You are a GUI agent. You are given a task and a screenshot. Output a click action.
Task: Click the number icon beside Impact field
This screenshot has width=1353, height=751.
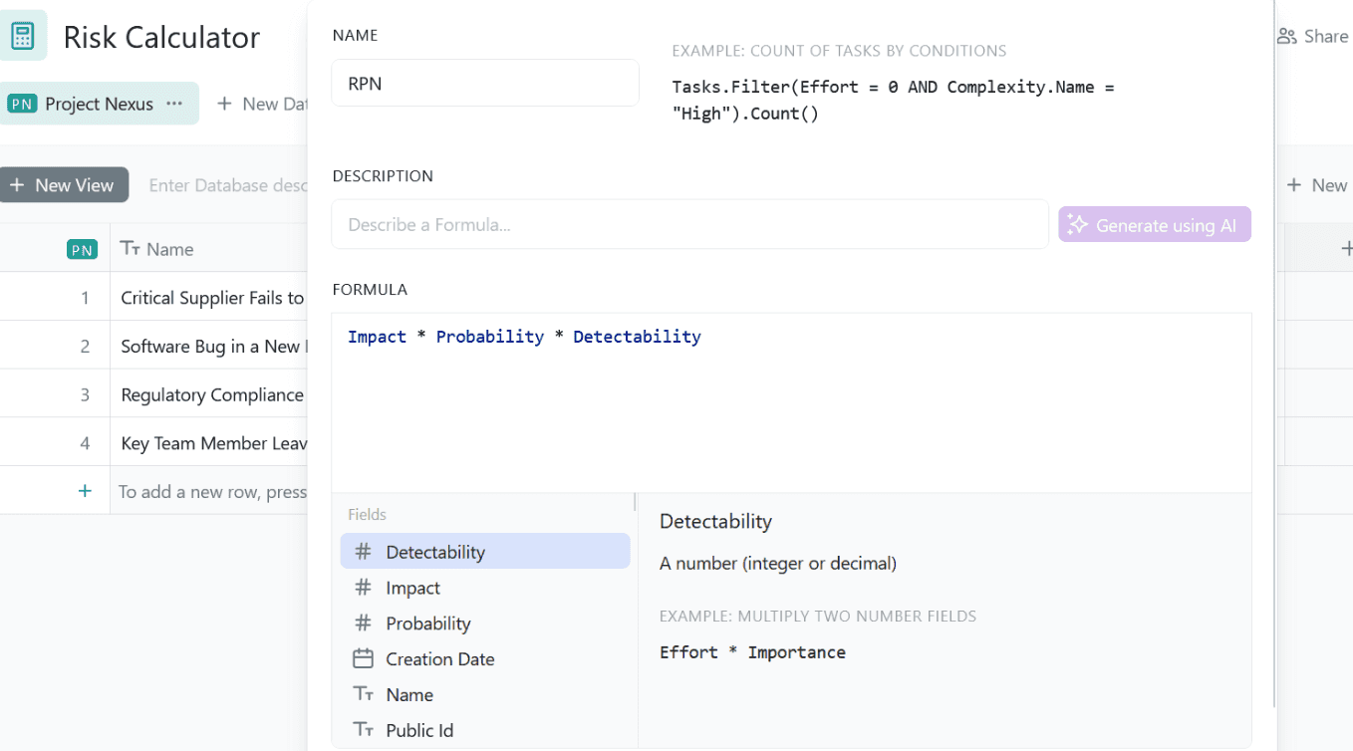click(361, 587)
